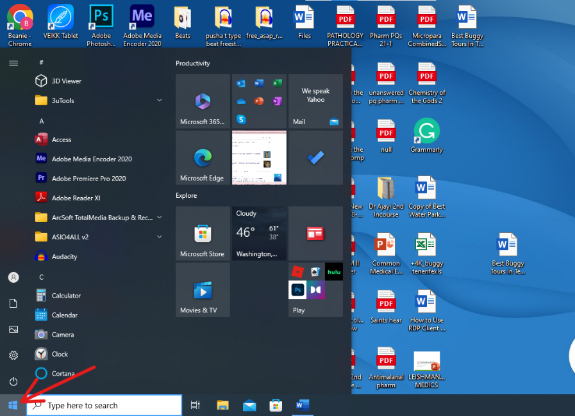The height and width of the screenshot is (416, 575).
Task: Open PATHOLOGY PRACTICA PDF on desktop
Action: pos(345,26)
